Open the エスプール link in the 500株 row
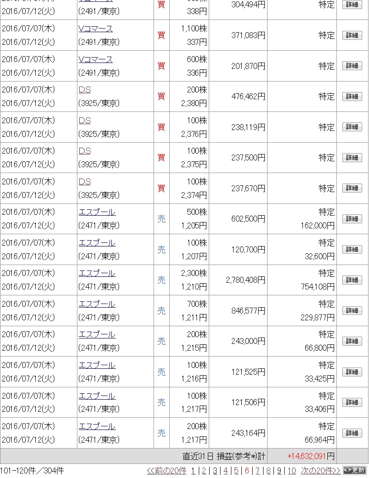 pyautogui.click(x=97, y=212)
